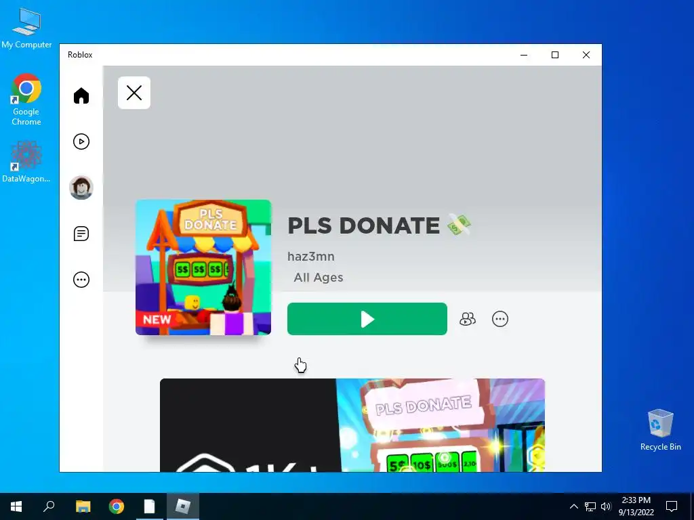
Task: Select the All Ages rating label
Action: pyautogui.click(x=319, y=277)
